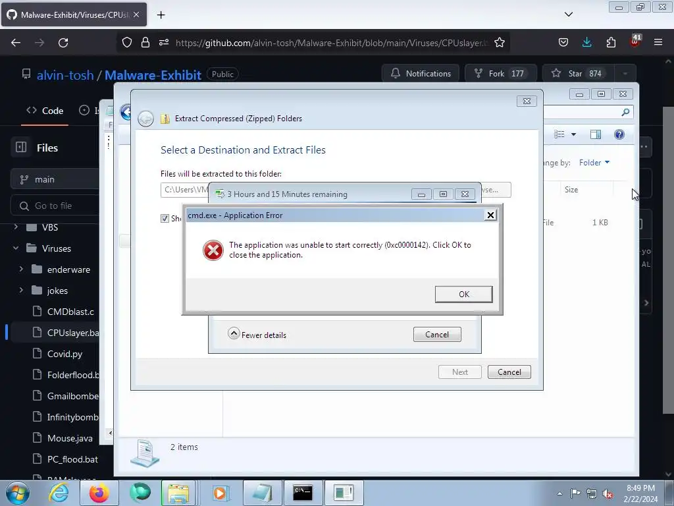Open Explorer help question mark icon
The image size is (674, 506).
coord(619,134)
